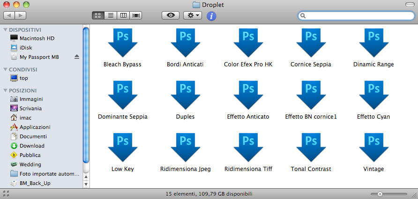Collapse the POSIZIONI sidebar section
The image size is (418, 199).
[5, 90]
